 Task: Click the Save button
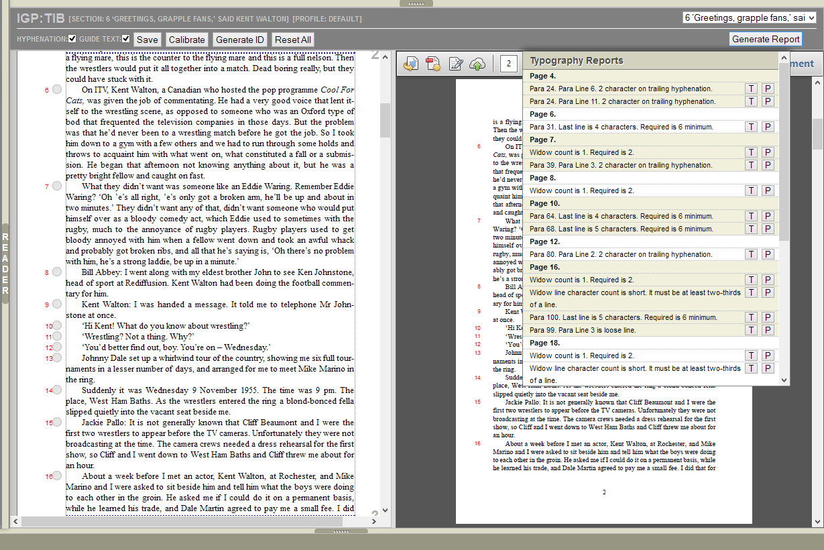(x=148, y=40)
